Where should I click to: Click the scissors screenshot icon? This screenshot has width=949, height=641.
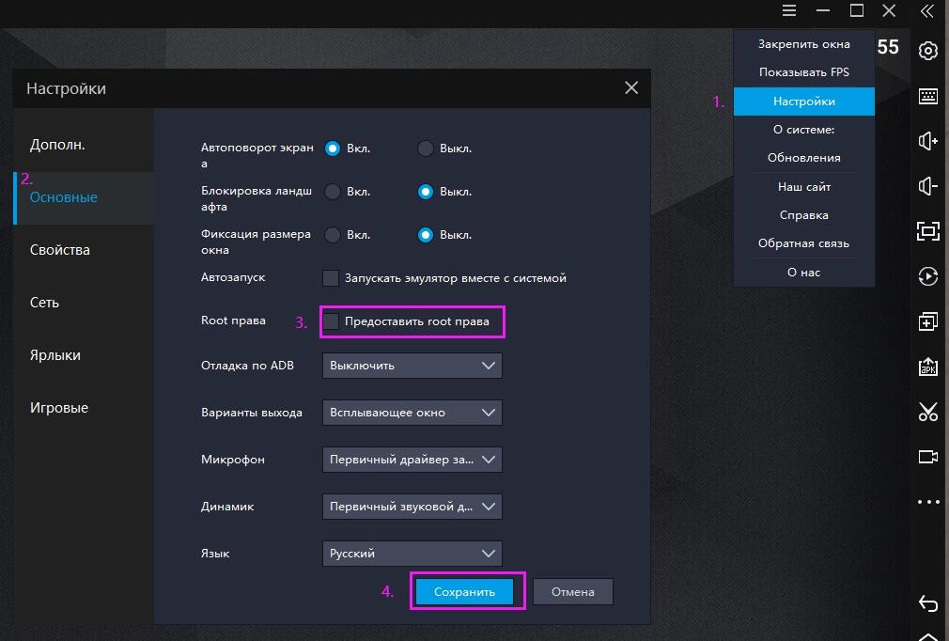pyautogui.click(x=928, y=412)
